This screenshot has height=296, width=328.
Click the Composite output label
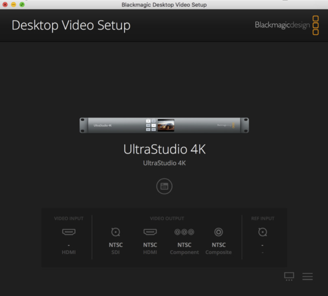point(218,252)
